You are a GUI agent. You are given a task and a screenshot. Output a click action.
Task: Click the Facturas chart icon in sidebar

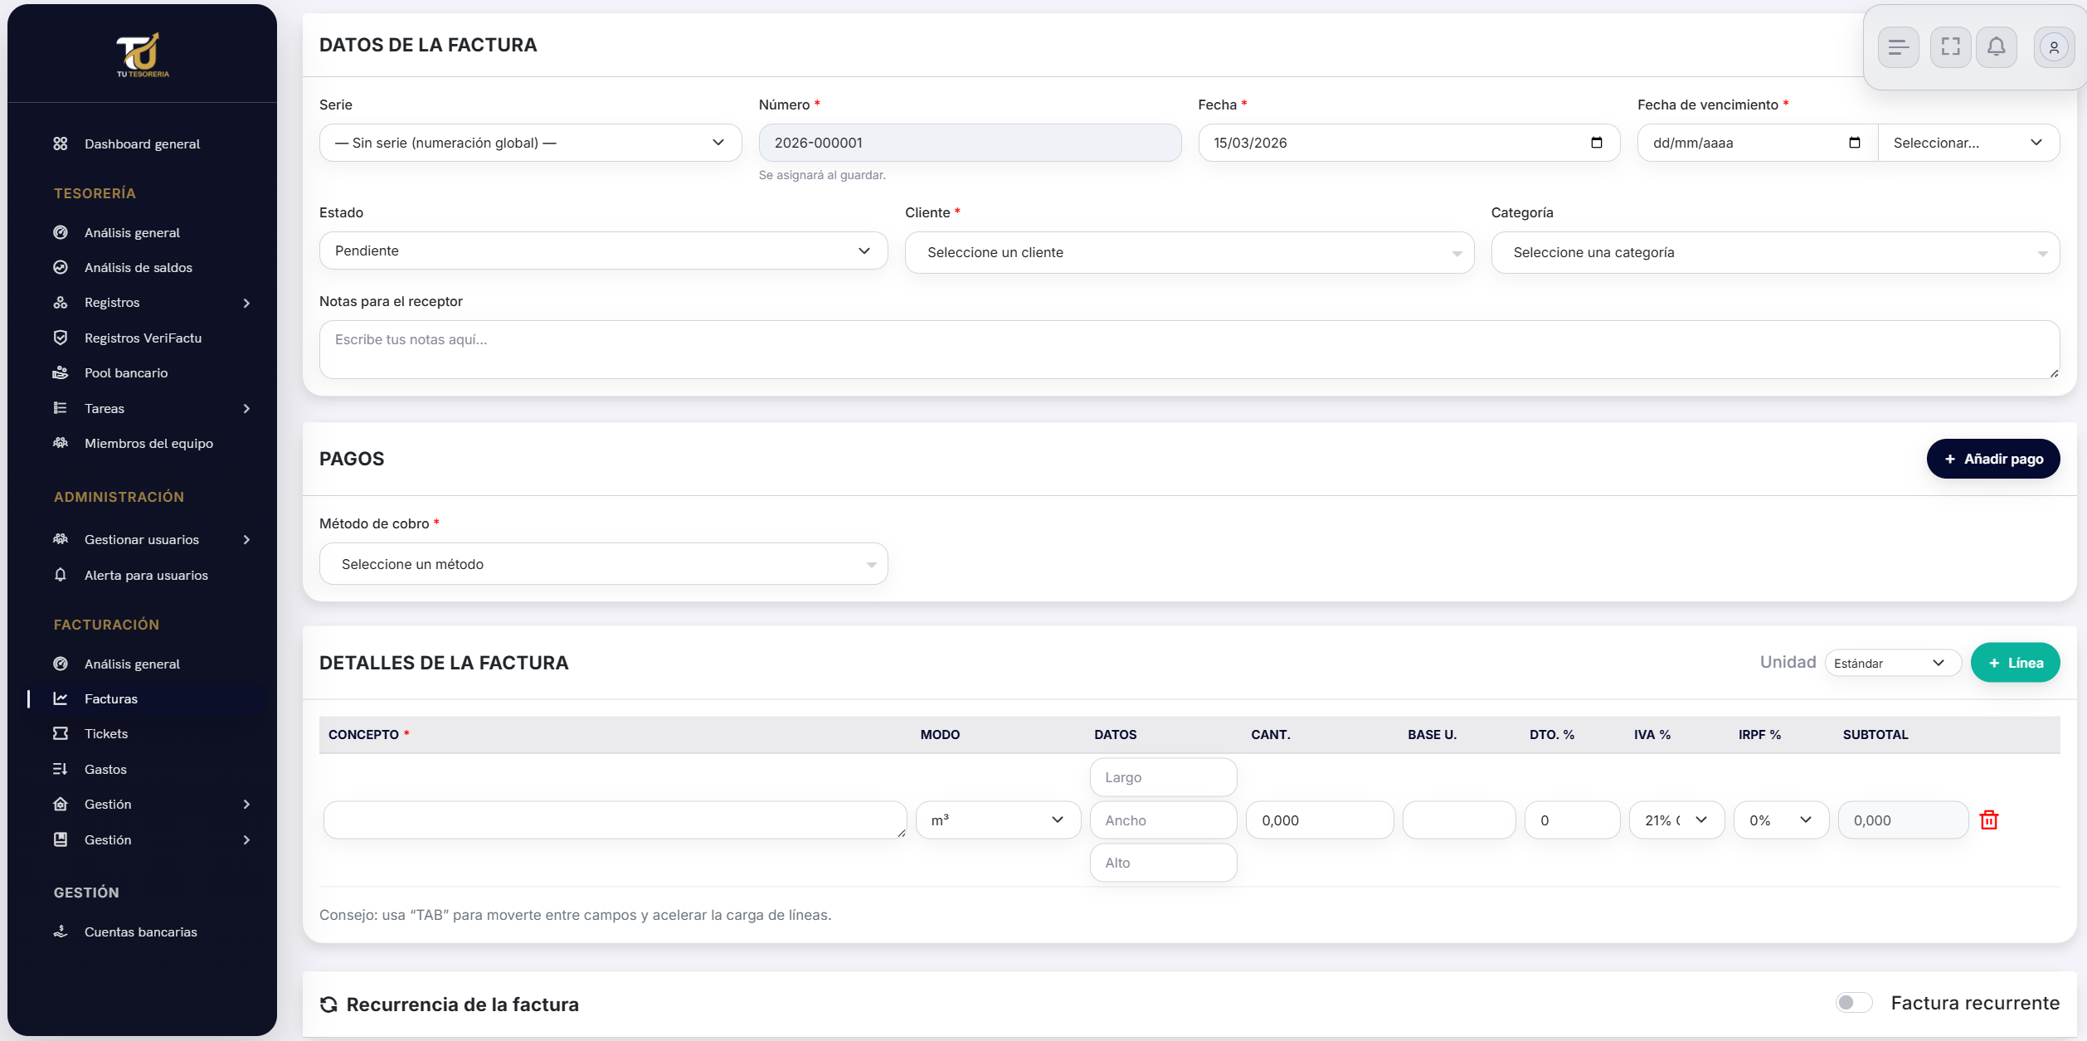coord(61,698)
